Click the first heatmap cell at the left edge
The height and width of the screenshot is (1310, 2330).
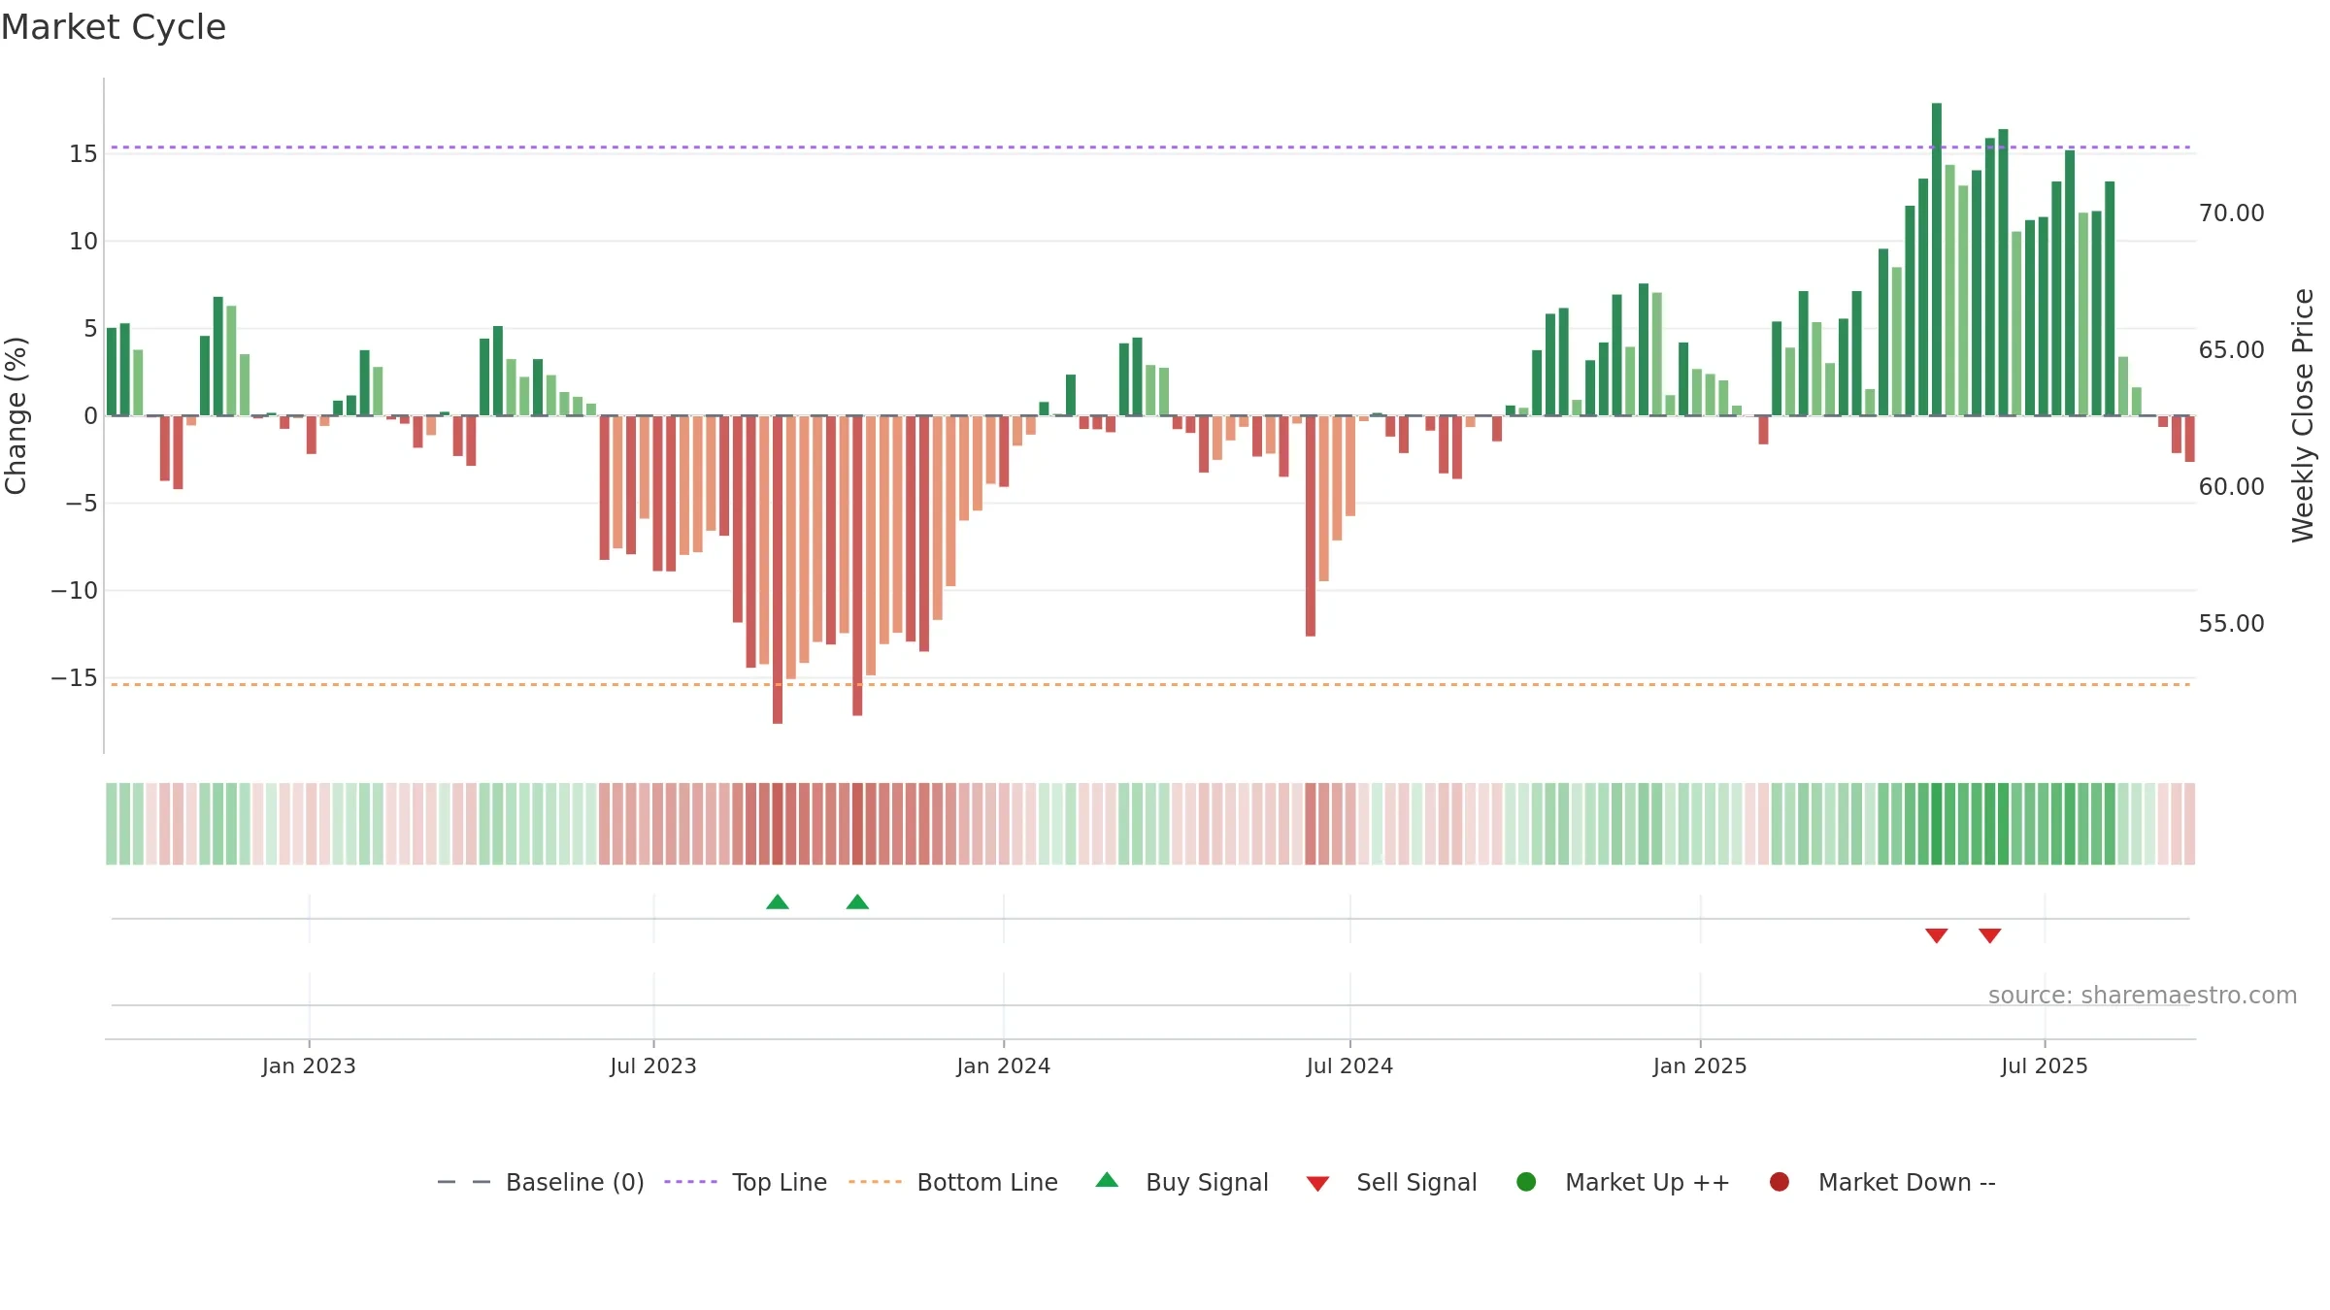(111, 824)
